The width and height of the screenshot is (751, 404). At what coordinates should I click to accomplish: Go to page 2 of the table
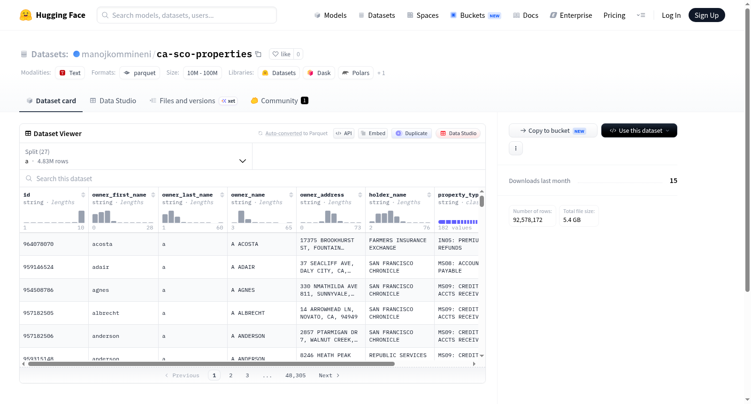click(x=231, y=375)
